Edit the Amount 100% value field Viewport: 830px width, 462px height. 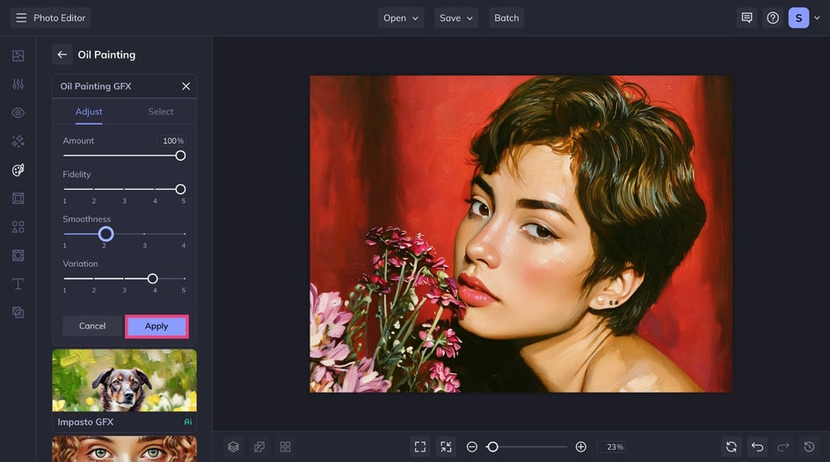pyautogui.click(x=171, y=141)
